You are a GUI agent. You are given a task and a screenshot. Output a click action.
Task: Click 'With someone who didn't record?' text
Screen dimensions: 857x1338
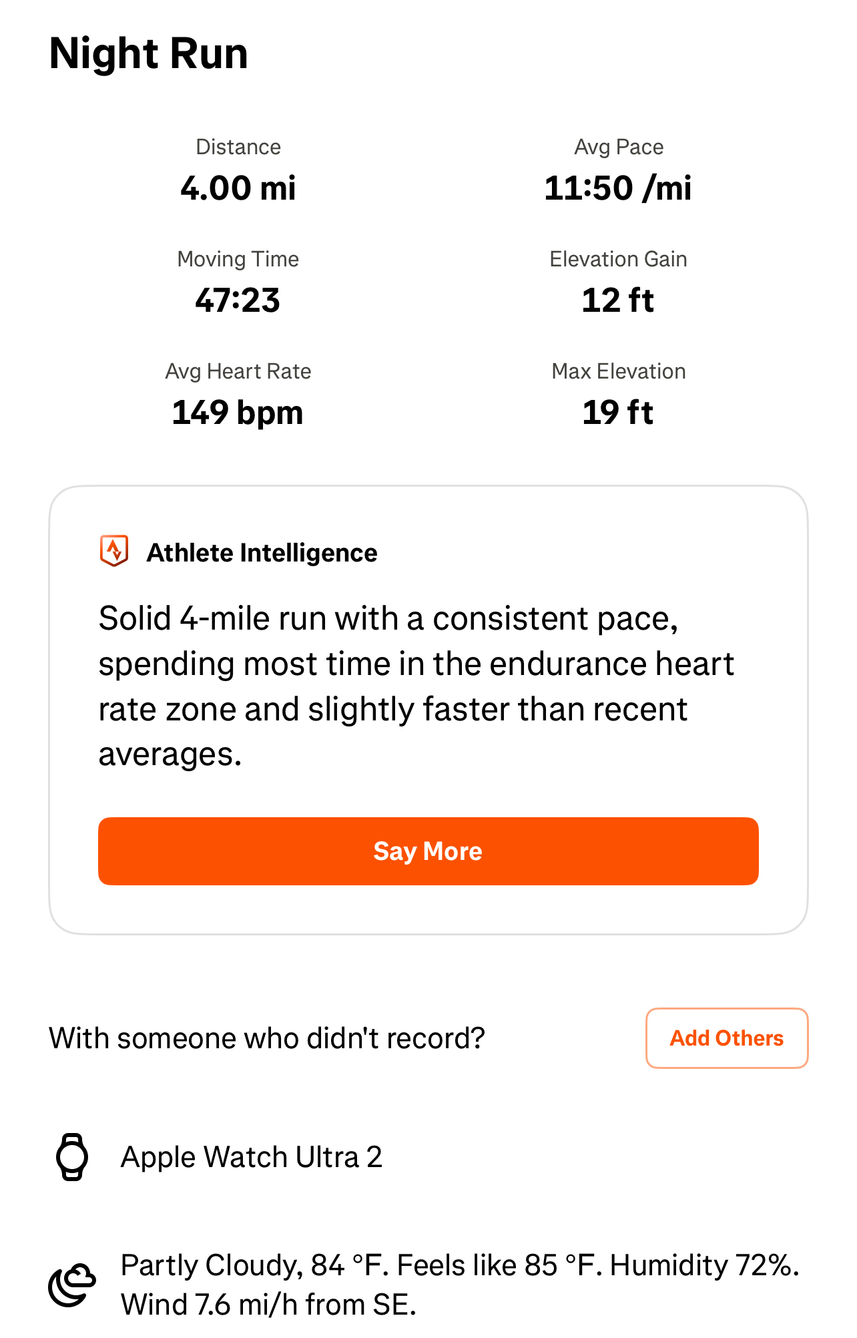(x=267, y=1038)
